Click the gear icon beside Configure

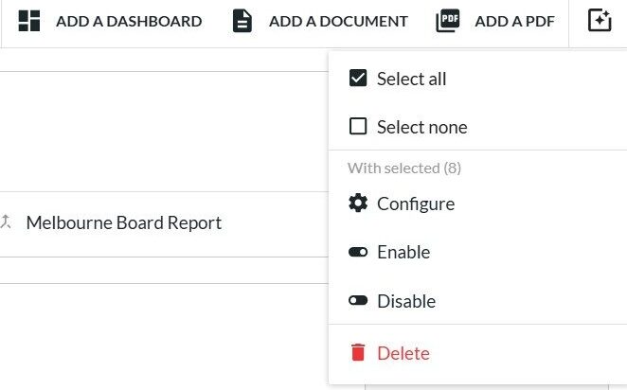click(x=357, y=204)
